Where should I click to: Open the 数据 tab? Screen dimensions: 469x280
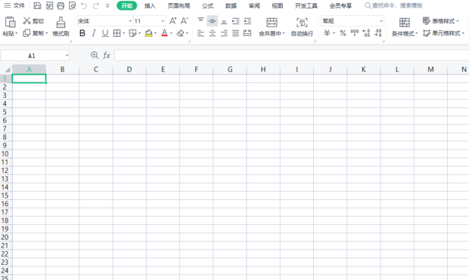[231, 6]
